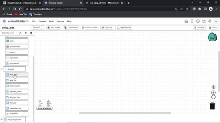Open the File menu
Viewport: 220px width, 123px height.
click(x=34, y=21)
